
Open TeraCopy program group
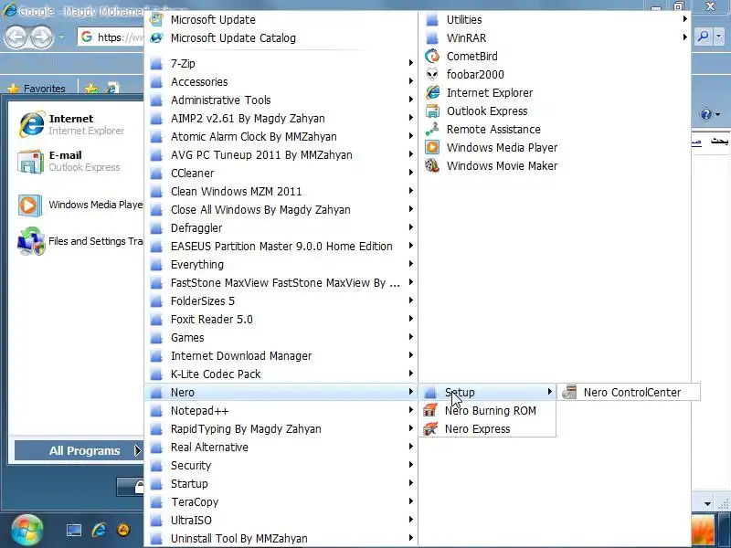click(x=281, y=501)
